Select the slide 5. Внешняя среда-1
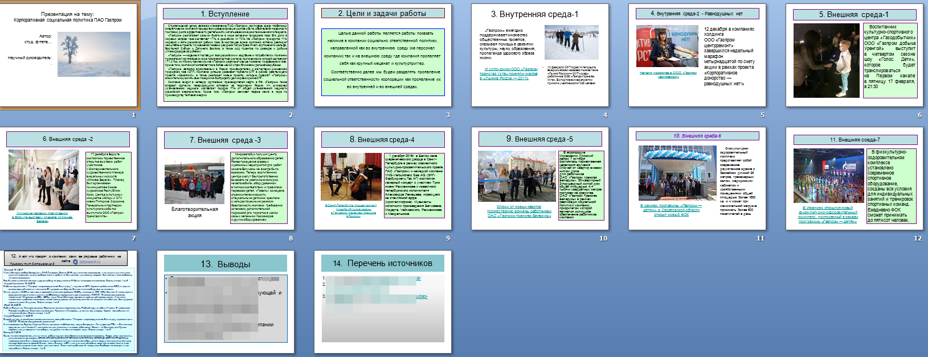Image resolution: width=928 pixels, height=357 pixels. [855, 55]
